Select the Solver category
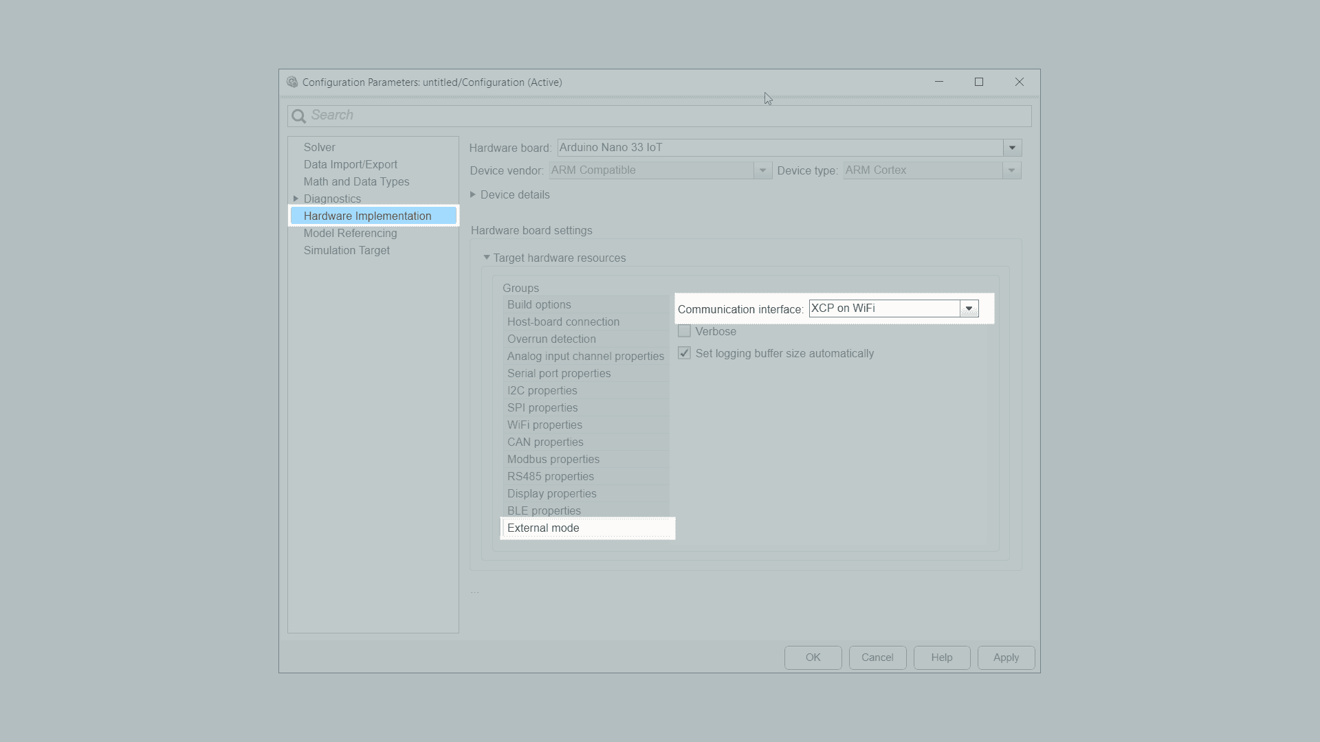 click(320, 148)
